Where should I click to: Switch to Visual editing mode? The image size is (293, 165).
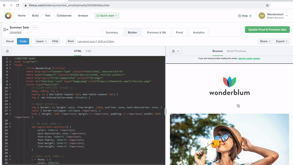(x=10, y=41)
